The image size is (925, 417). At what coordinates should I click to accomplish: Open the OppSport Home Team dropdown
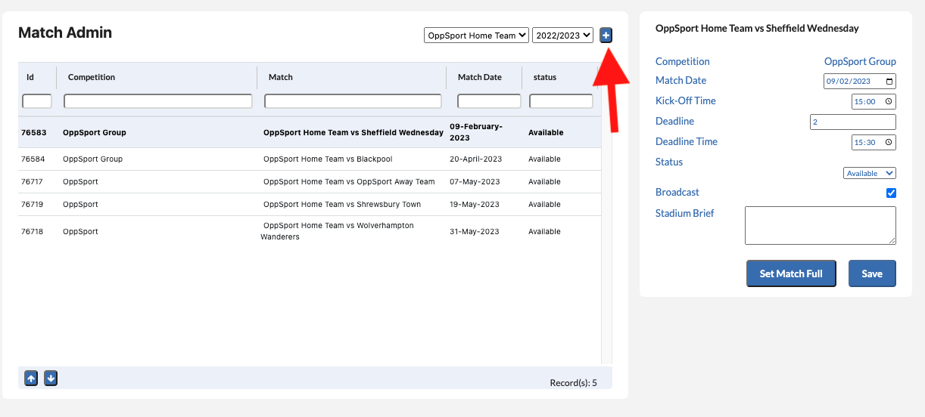point(476,36)
